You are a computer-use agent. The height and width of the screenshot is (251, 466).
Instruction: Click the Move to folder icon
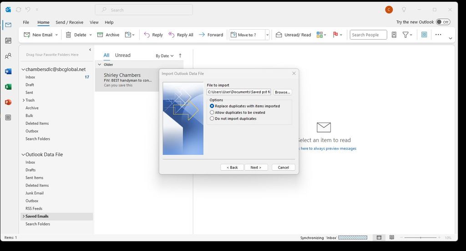click(128, 35)
